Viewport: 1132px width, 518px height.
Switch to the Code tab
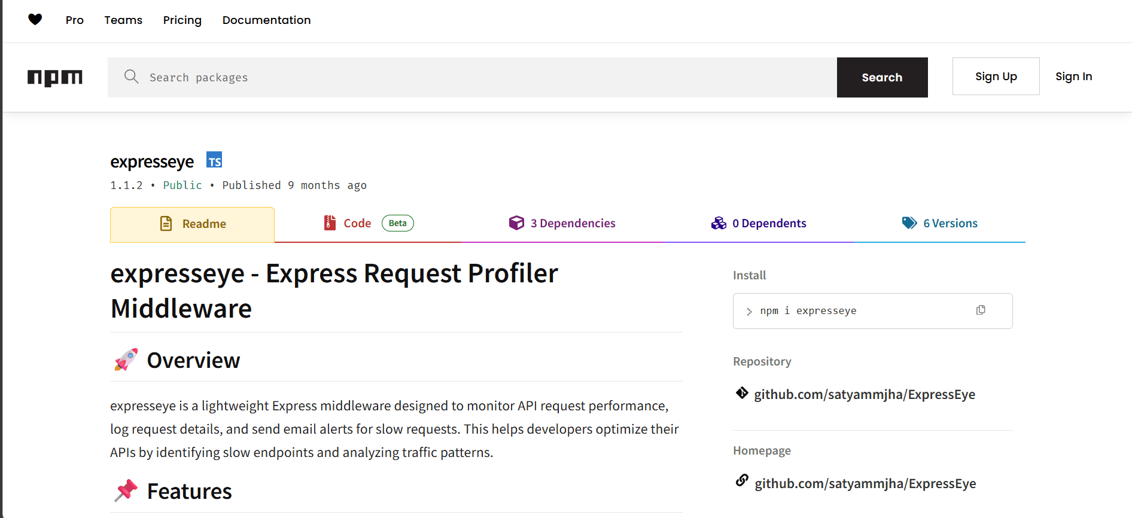click(x=357, y=223)
